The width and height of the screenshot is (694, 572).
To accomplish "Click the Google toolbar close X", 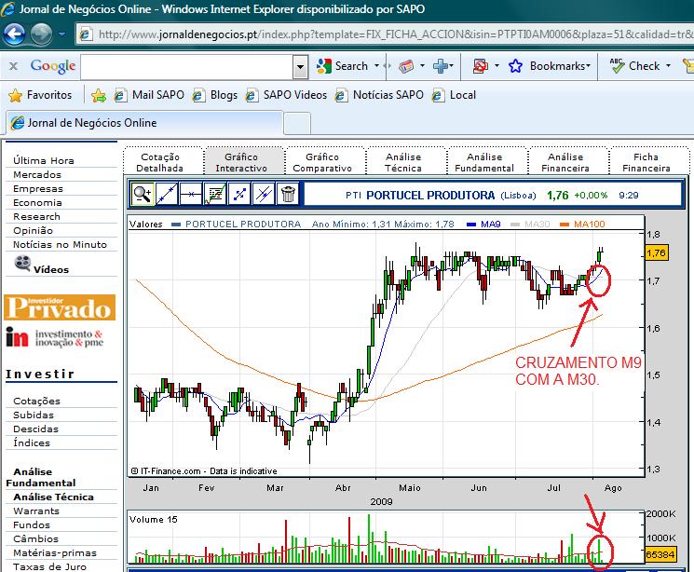I will [x=14, y=66].
